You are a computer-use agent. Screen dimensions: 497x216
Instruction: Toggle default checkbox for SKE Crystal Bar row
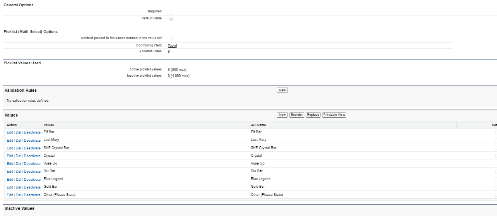coord(496,148)
